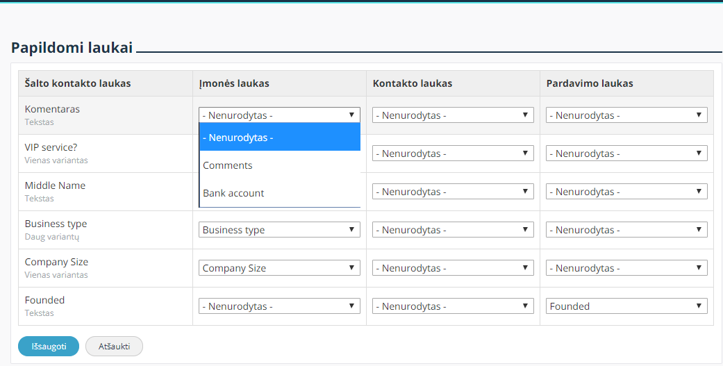This screenshot has height=366, width=723.
Task: Click the Komentaras row label
Action: tap(52, 109)
